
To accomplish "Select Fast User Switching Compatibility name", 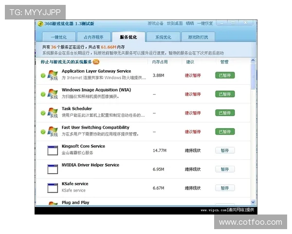I will click(95, 127).
